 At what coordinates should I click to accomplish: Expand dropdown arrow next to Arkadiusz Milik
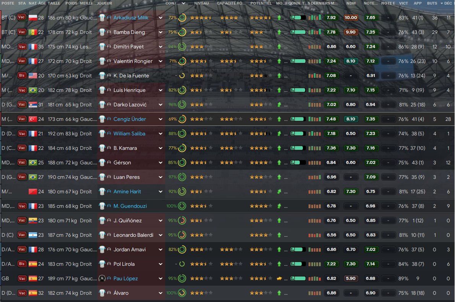161,18
